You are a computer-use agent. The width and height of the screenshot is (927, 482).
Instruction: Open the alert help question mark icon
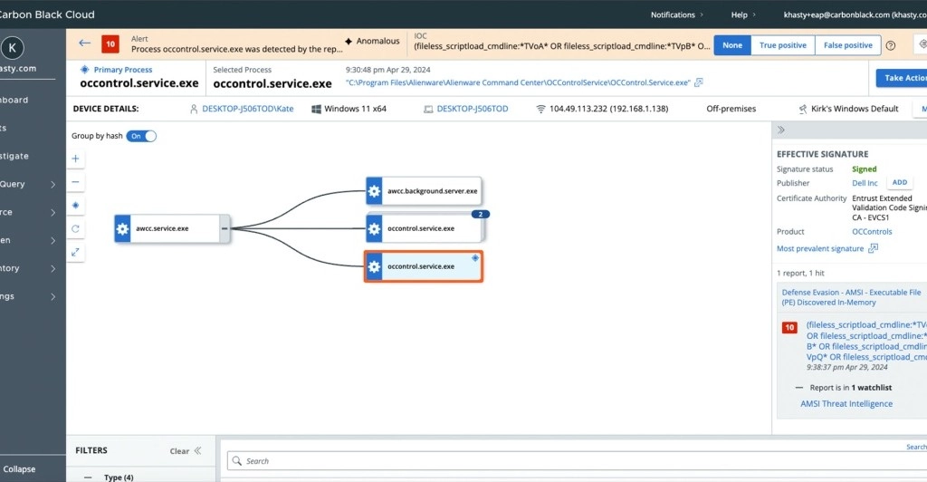coord(891,45)
